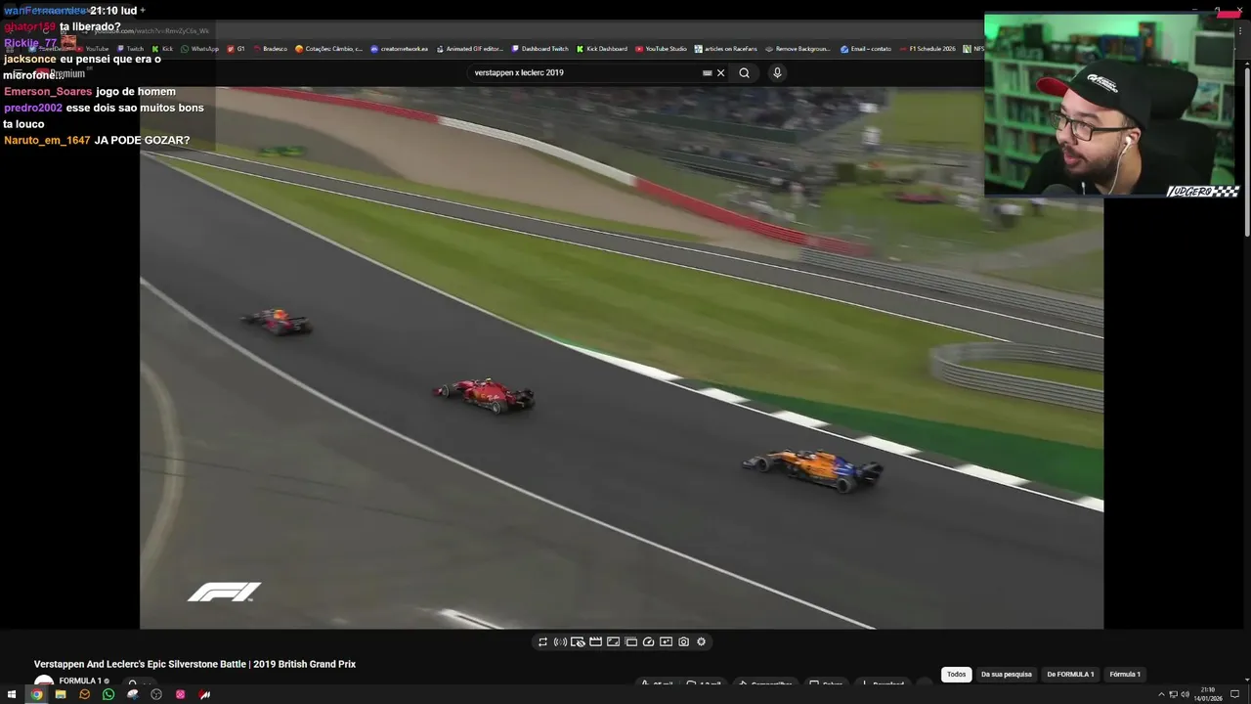Open the YouTube Studio bookmark
The height and width of the screenshot is (704, 1251).
(x=661, y=49)
